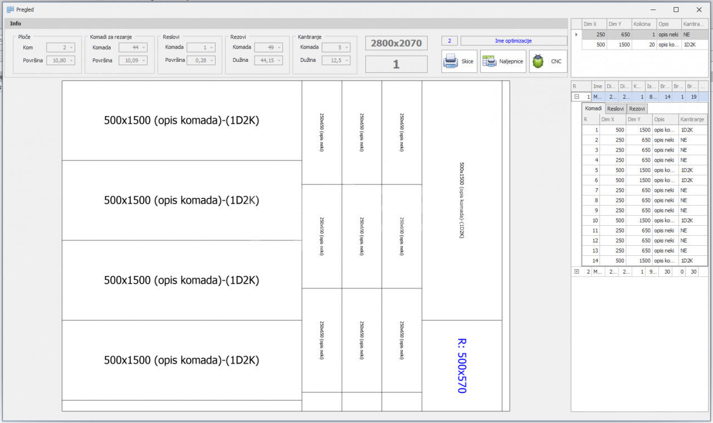Expand row 2 in the plates grid
713x423 pixels.
click(x=577, y=271)
